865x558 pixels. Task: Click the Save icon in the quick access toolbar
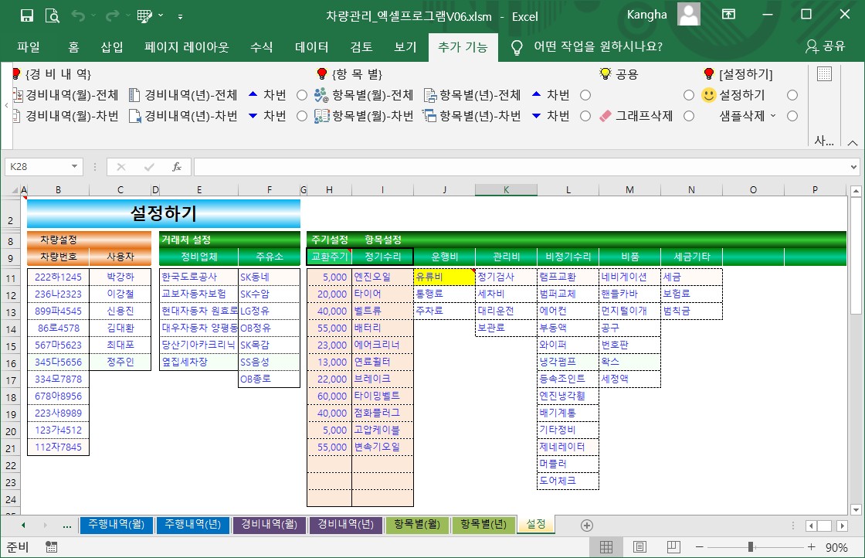(x=26, y=15)
